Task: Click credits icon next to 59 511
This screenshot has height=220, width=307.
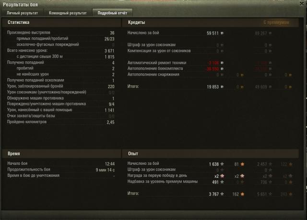Action: (x=222, y=33)
